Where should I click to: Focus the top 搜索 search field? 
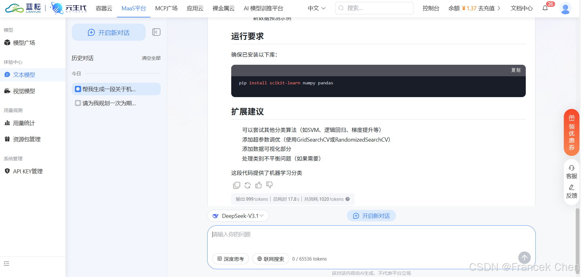(374, 8)
